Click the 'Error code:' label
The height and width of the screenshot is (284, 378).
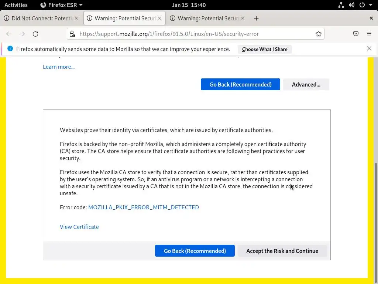click(73, 207)
